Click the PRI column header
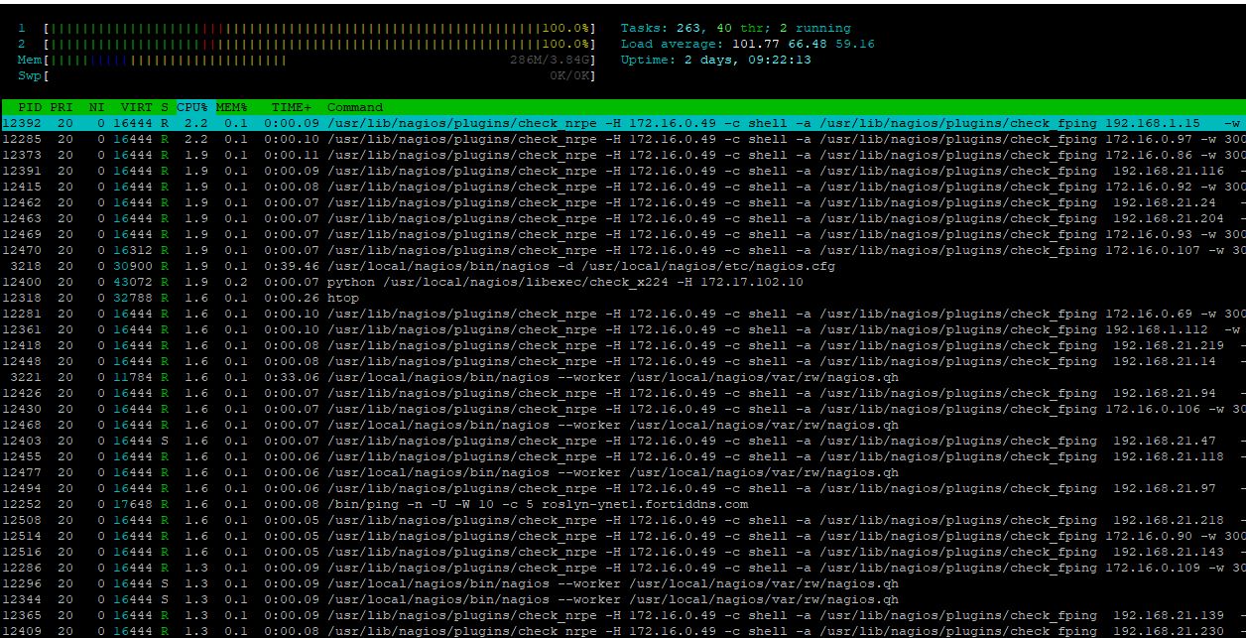The width and height of the screenshot is (1246, 638). [x=62, y=107]
